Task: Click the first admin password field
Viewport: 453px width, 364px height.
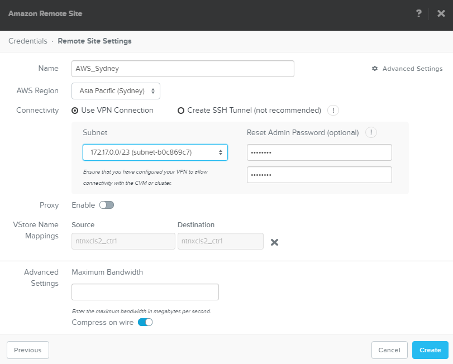Action: 319,152
